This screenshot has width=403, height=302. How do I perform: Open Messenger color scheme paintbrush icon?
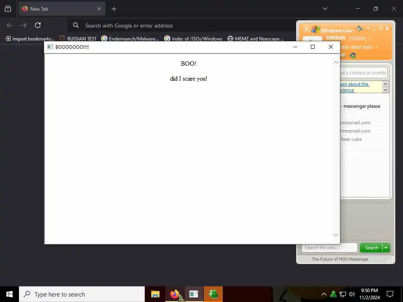click(359, 28)
